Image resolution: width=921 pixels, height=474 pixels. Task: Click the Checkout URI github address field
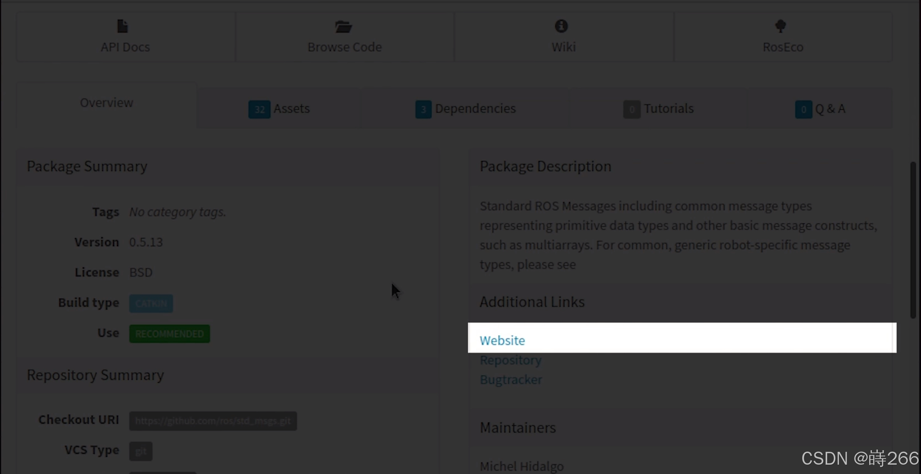point(213,421)
